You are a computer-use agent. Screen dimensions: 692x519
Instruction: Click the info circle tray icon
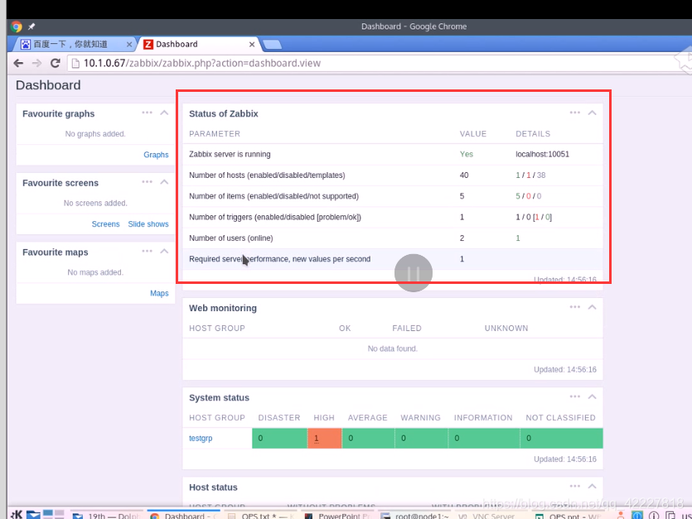click(x=654, y=515)
